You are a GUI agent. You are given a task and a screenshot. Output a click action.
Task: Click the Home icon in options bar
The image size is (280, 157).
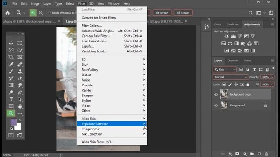tap(7, 13)
